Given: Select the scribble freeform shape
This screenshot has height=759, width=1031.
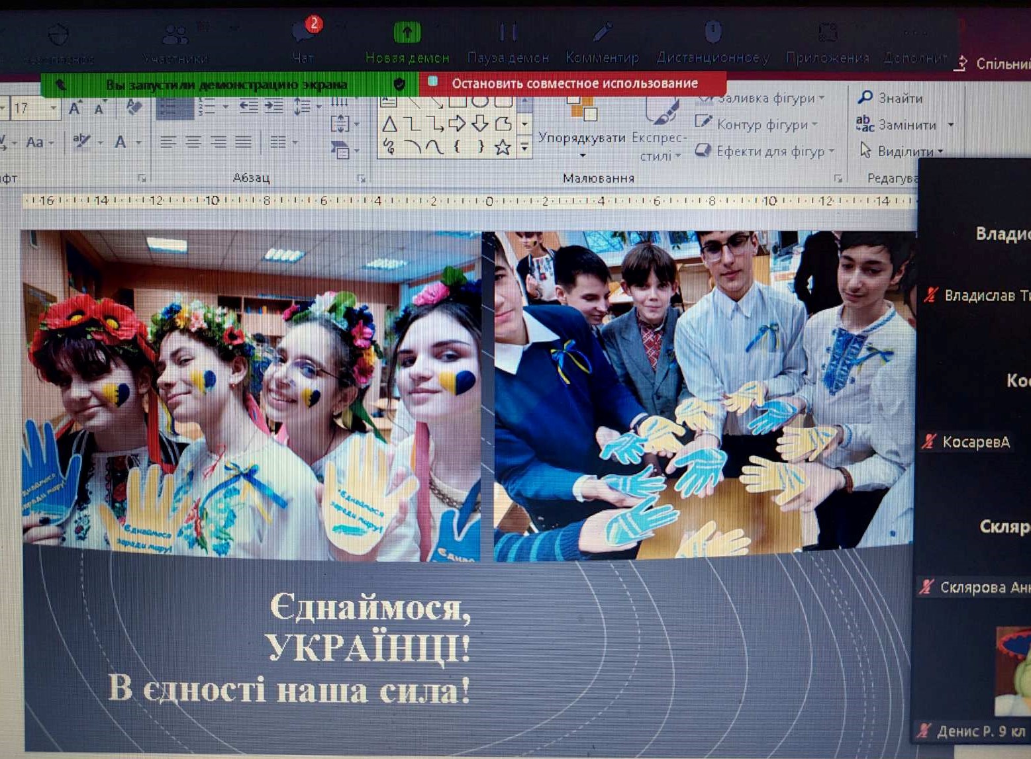Looking at the screenshot, I should tap(389, 147).
